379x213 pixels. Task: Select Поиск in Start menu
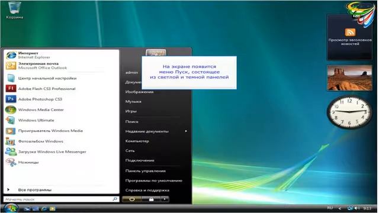click(132, 121)
